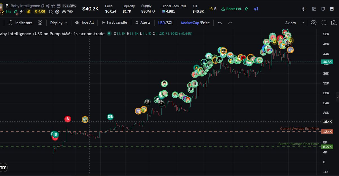Click the crown icon with count 5

(213, 9)
